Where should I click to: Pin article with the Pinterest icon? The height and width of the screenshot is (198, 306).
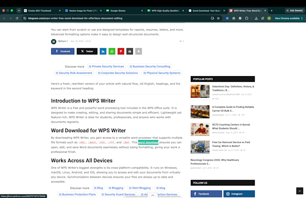tap(121, 52)
